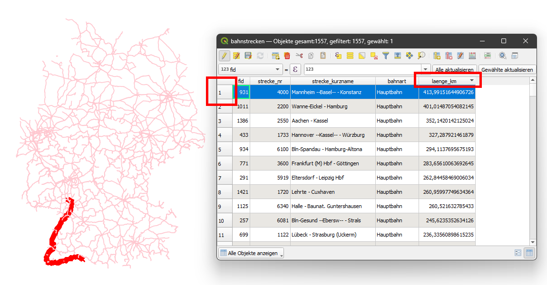Click the filter funnel icon

(386, 56)
